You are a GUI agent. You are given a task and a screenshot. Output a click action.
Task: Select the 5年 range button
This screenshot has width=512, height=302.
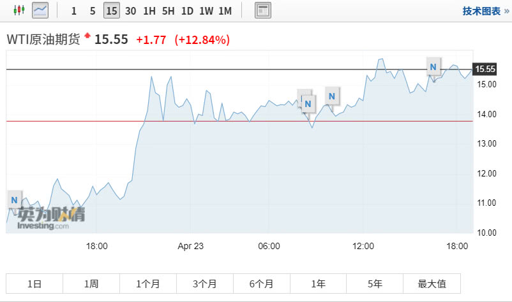point(375,284)
